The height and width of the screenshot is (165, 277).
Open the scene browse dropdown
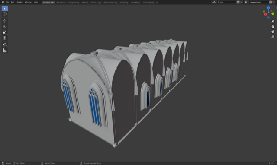(214, 2)
